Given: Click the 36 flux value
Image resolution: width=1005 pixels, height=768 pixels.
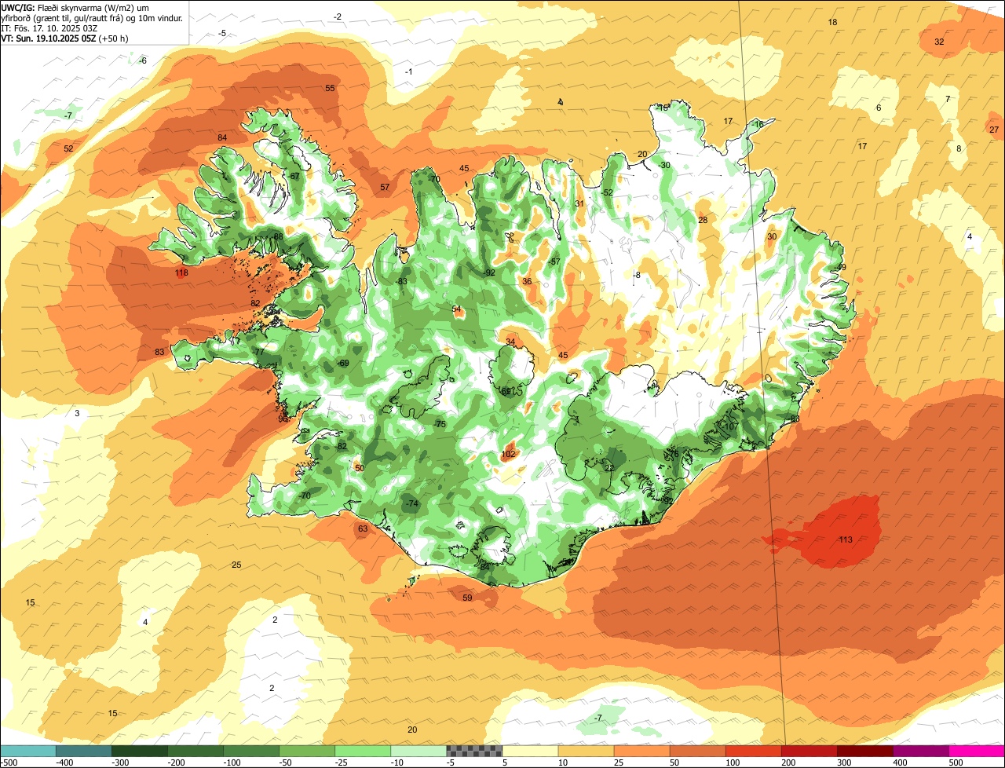Looking at the screenshot, I should (x=527, y=281).
